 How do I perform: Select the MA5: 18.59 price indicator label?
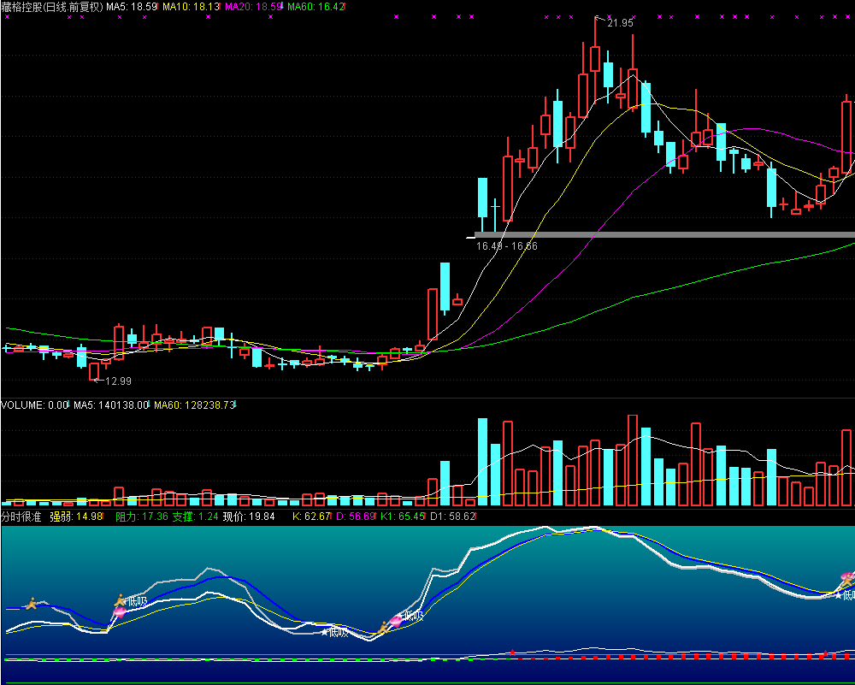[132, 7]
